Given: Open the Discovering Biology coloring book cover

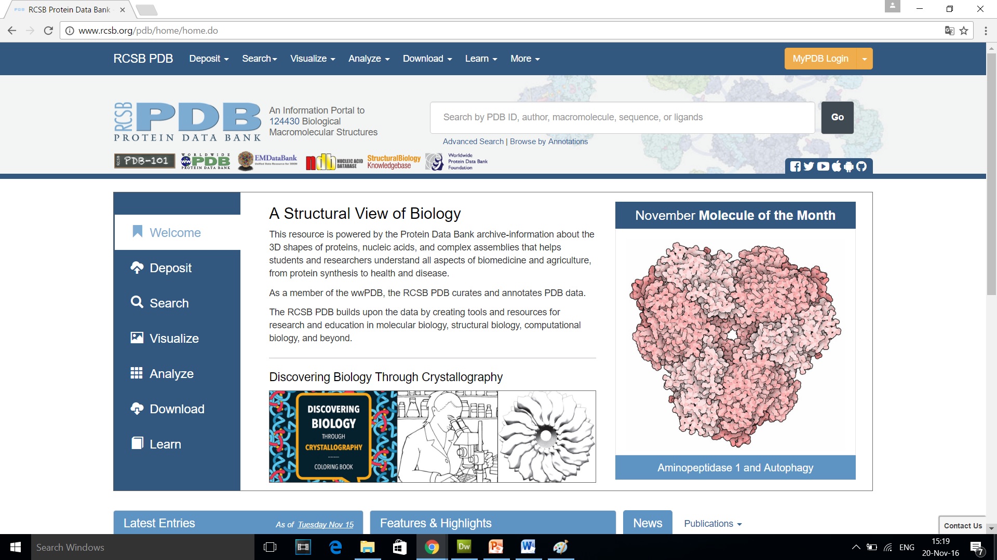Looking at the screenshot, I should tap(333, 437).
